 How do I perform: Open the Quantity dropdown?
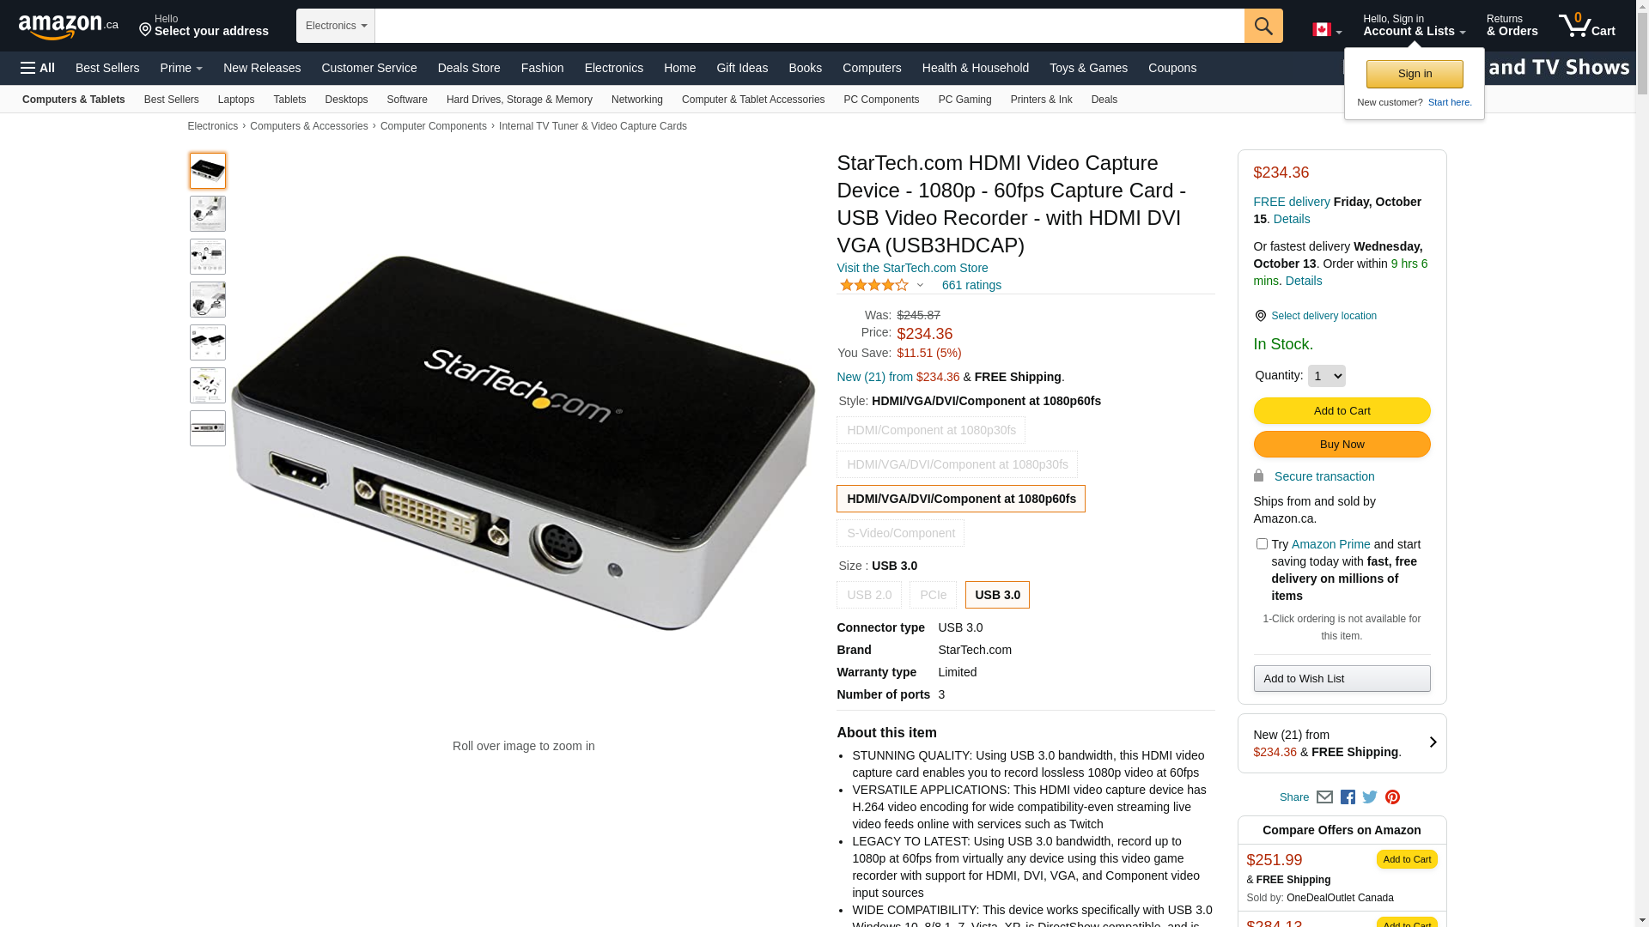tap(1326, 376)
